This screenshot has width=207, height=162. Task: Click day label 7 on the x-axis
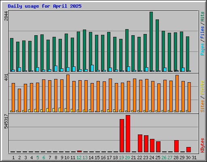(x=50, y=158)
